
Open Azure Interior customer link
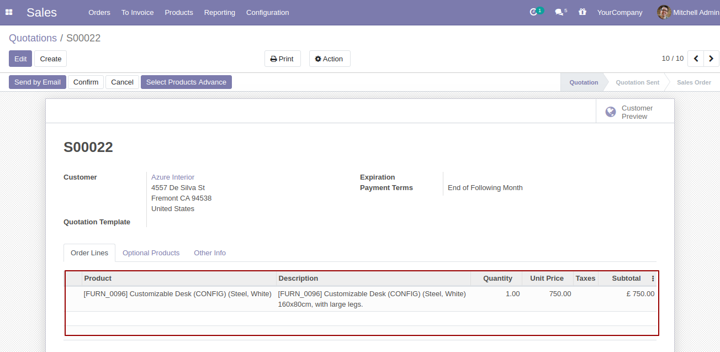coord(173,177)
